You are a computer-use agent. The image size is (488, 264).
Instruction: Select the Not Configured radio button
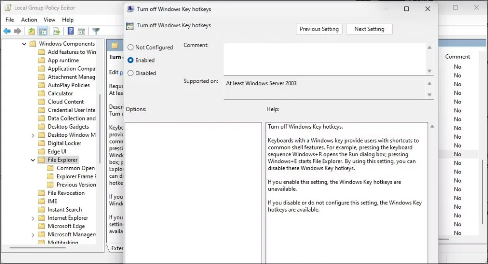pos(131,47)
